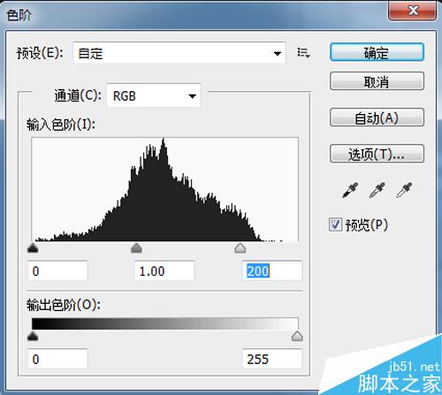Select the black point eyedropper

click(350, 190)
